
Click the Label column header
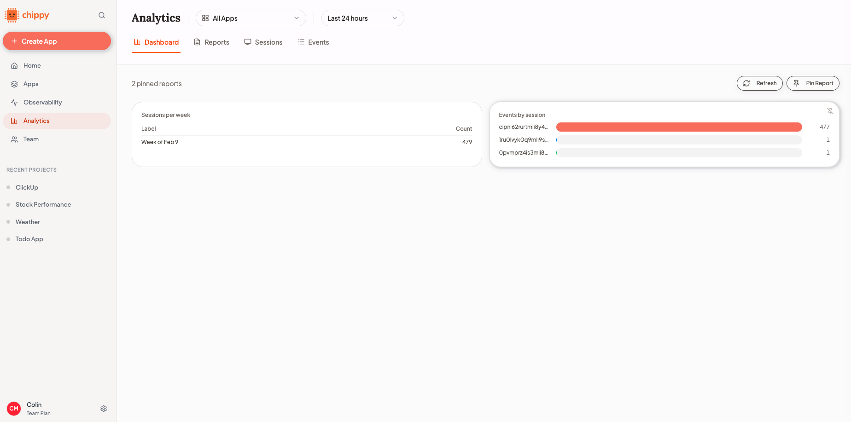pos(149,129)
